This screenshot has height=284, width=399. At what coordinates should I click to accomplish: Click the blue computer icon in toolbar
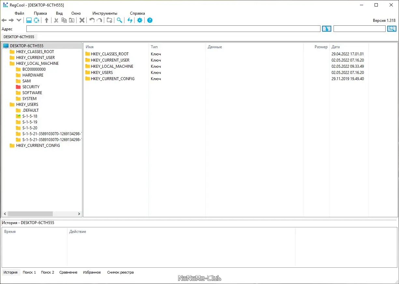tap(29, 20)
